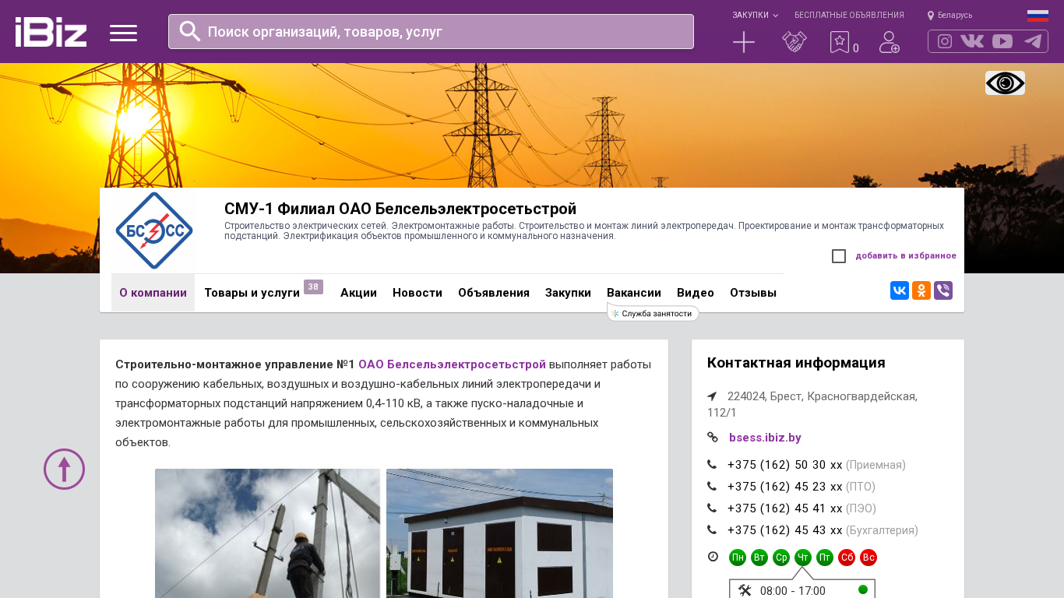Share company page on Odnoklassniki
Screen dimensions: 1064x598
pyautogui.click(x=921, y=290)
